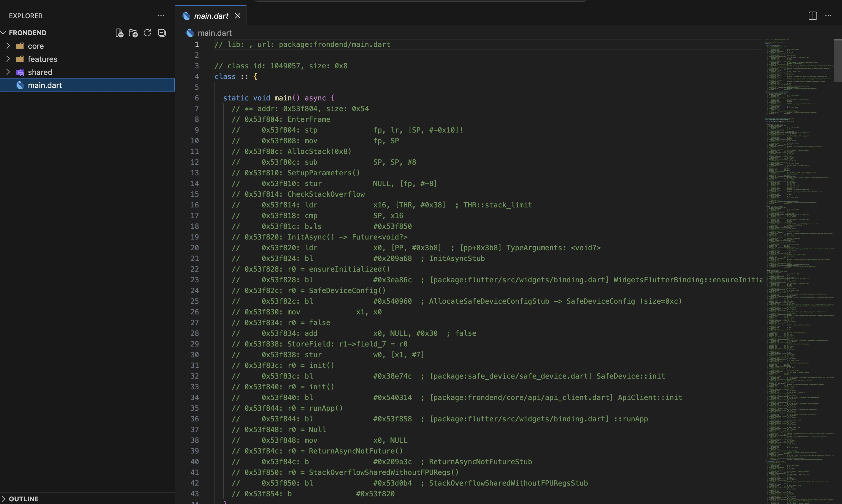
Task: Click main.dart breadcrumb label
Action: [215, 33]
